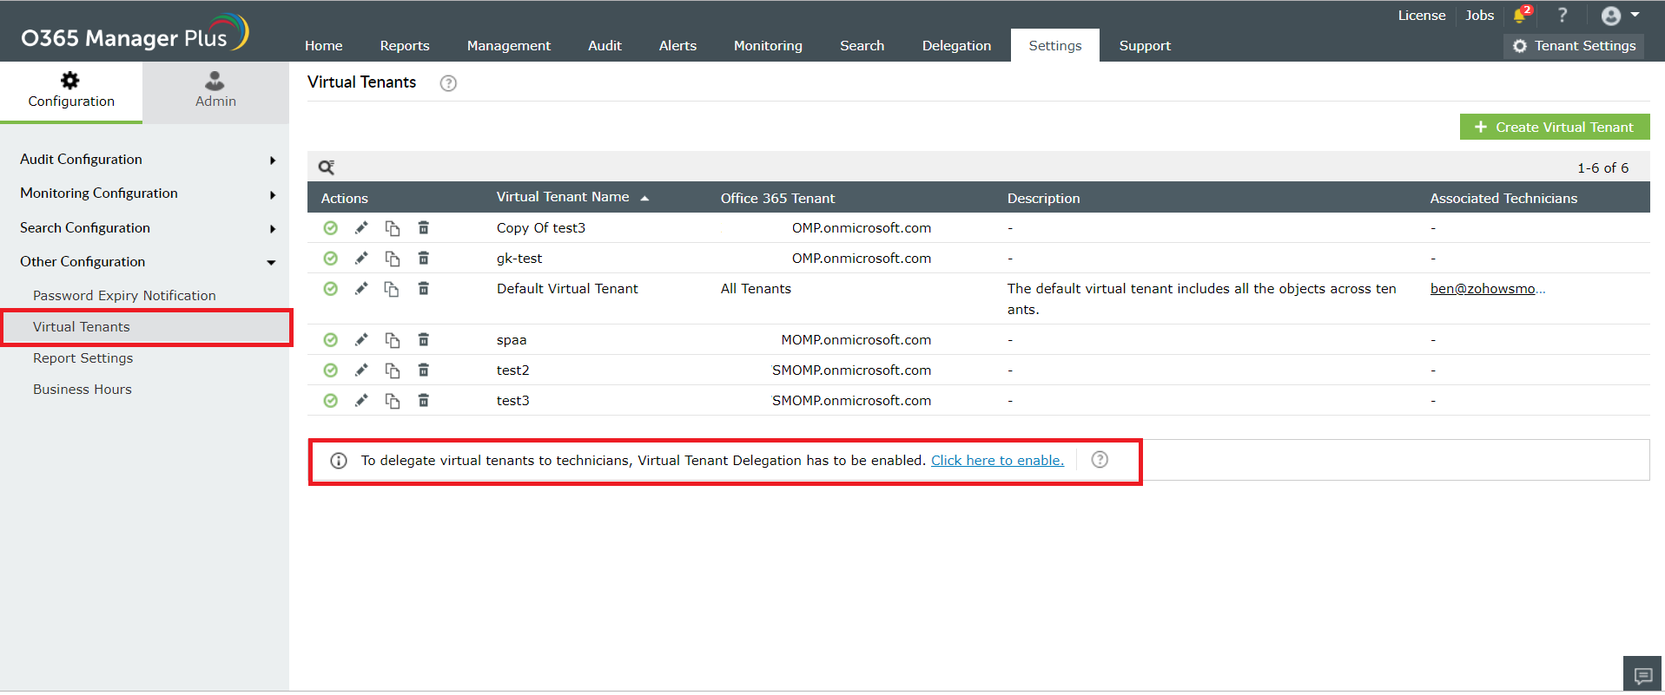Select Virtual Tenants in sidebar
The width and height of the screenshot is (1665, 695).
click(x=147, y=327)
